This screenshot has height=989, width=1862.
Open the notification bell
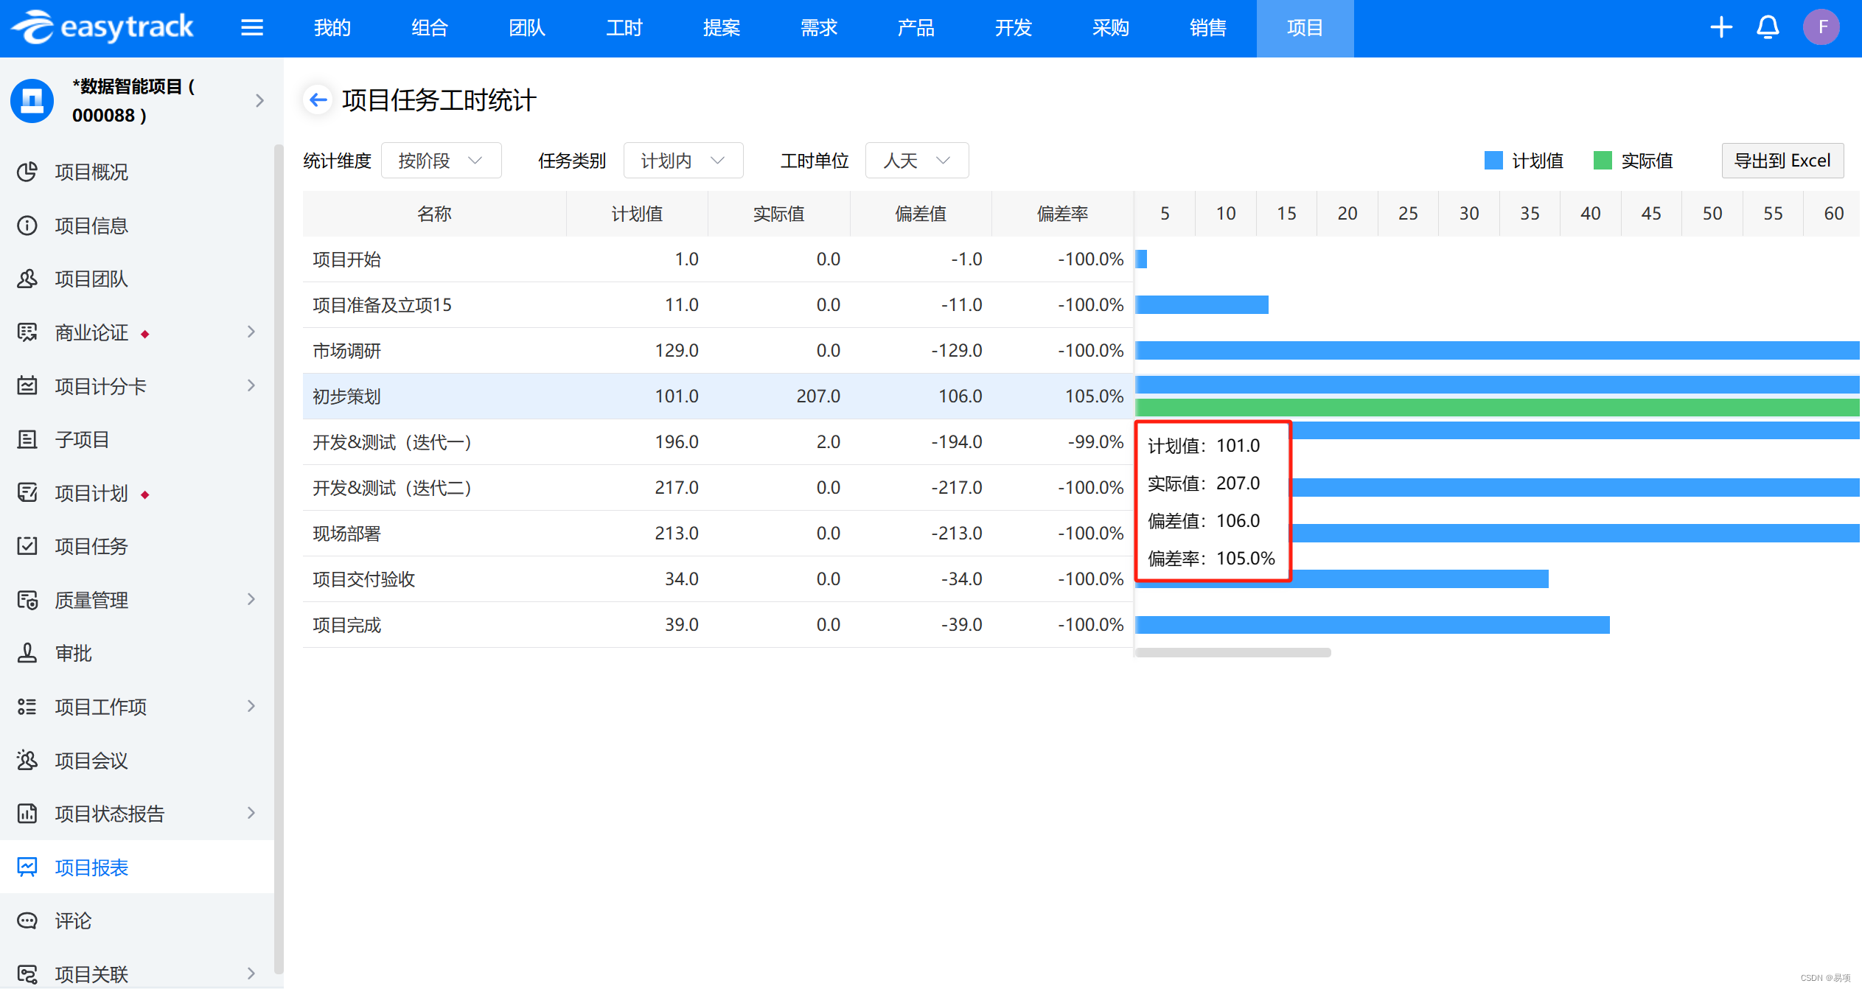click(x=1768, y=28)
